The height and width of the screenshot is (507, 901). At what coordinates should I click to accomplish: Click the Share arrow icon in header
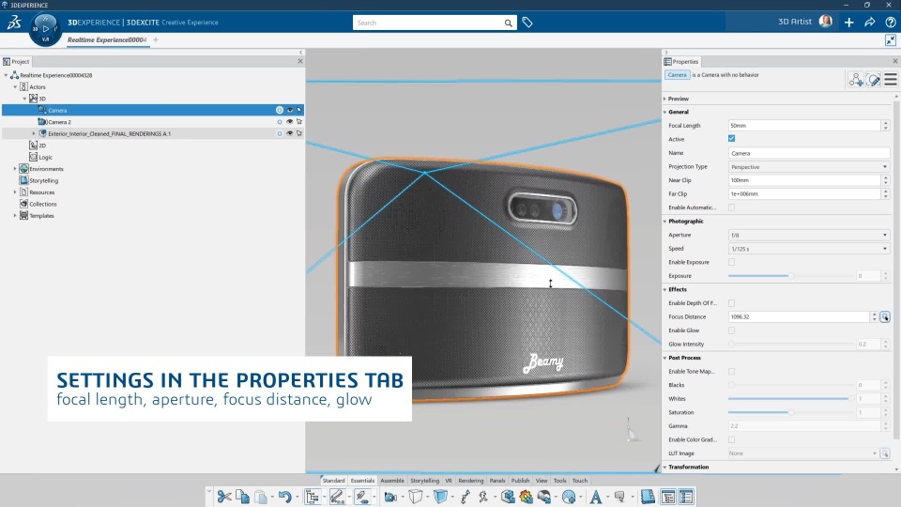point(870,22)
